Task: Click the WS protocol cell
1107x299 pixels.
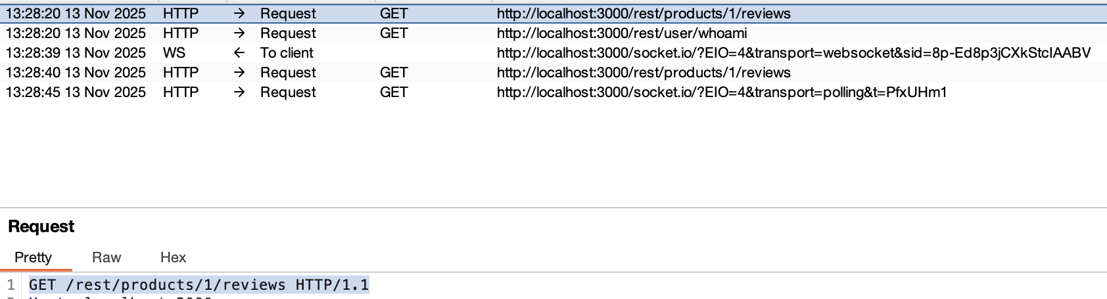Action: click(x=174, y=53)
